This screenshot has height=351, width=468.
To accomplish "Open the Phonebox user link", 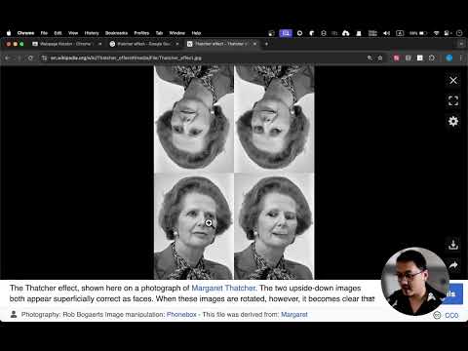I will (181, 314).
